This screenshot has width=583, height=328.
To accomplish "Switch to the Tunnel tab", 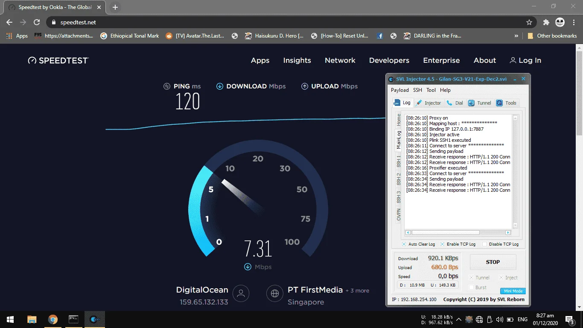I will [479, 103].
